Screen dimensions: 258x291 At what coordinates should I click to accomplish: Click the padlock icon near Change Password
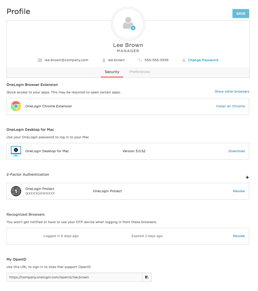(x=184, y=60)
